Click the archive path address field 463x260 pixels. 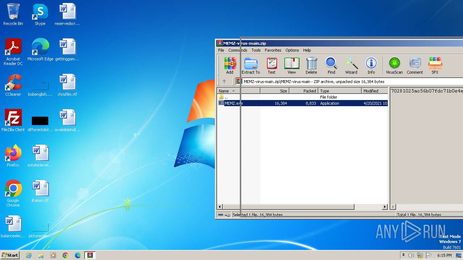349,82
